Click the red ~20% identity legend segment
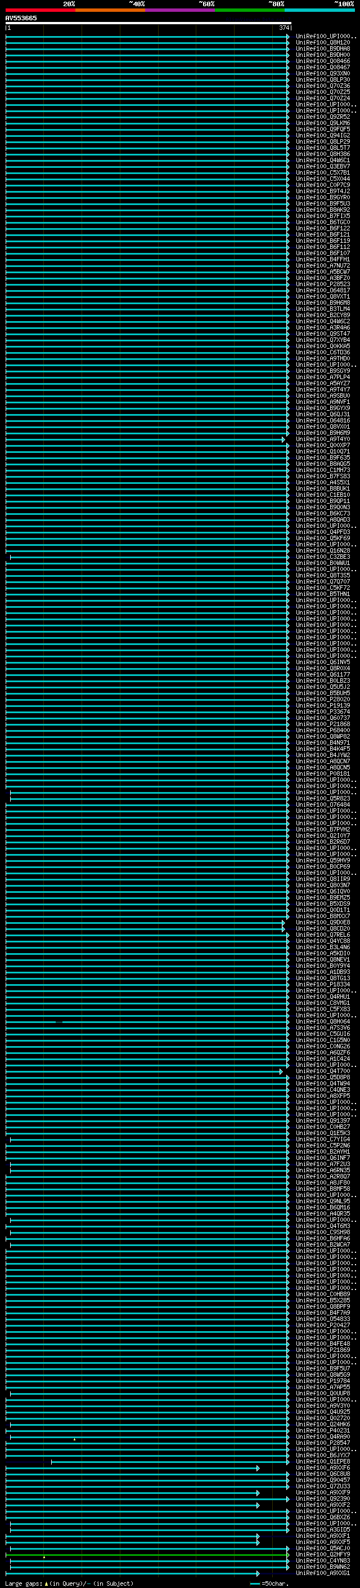The width and height of the screenshot is (360, 1588). point(40,10)
